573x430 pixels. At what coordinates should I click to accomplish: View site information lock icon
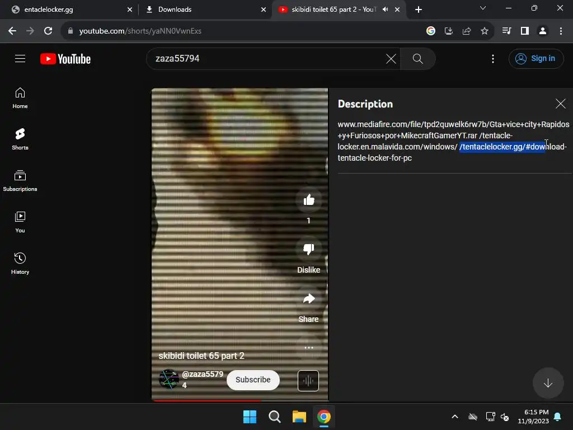pyautogui.click(x=70, y=31)
